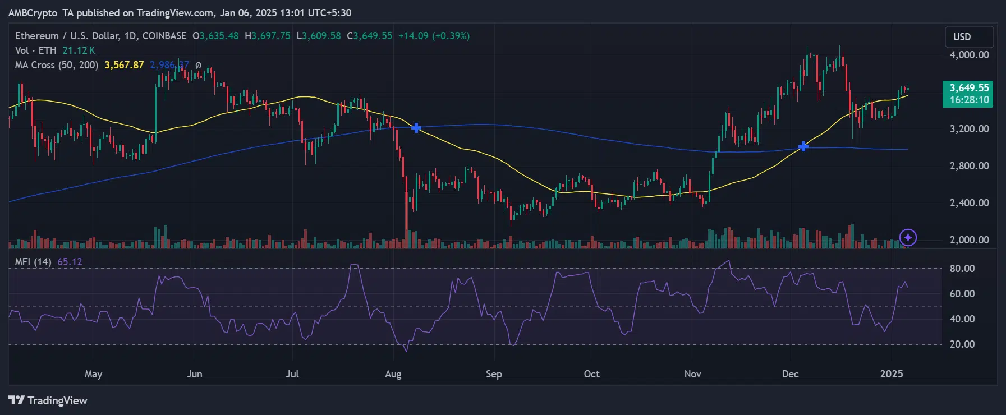The width and height of the screenshot is (1006, 415).
Task: Click the 40.00 MFI axis label
Action: click(x=962, y=319)
